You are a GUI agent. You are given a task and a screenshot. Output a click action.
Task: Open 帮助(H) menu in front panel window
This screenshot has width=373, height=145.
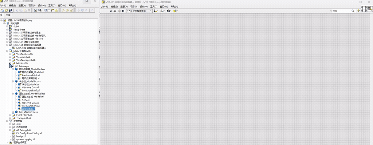(174, 7)
